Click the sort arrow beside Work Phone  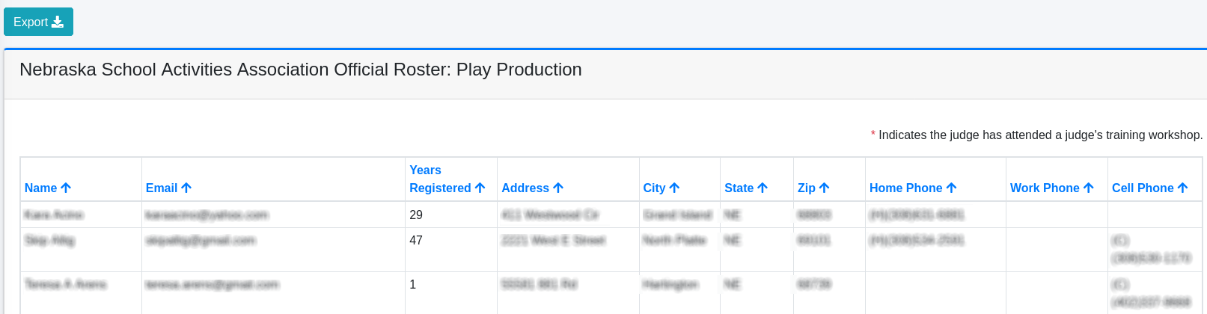pos(1089,188)
